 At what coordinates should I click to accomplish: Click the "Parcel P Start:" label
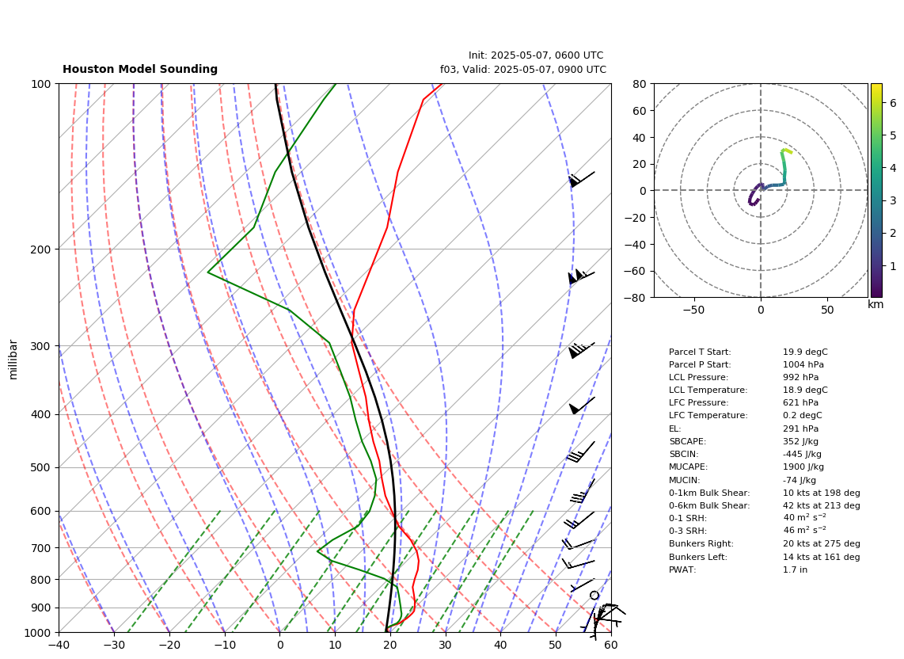tap(699, 364)
